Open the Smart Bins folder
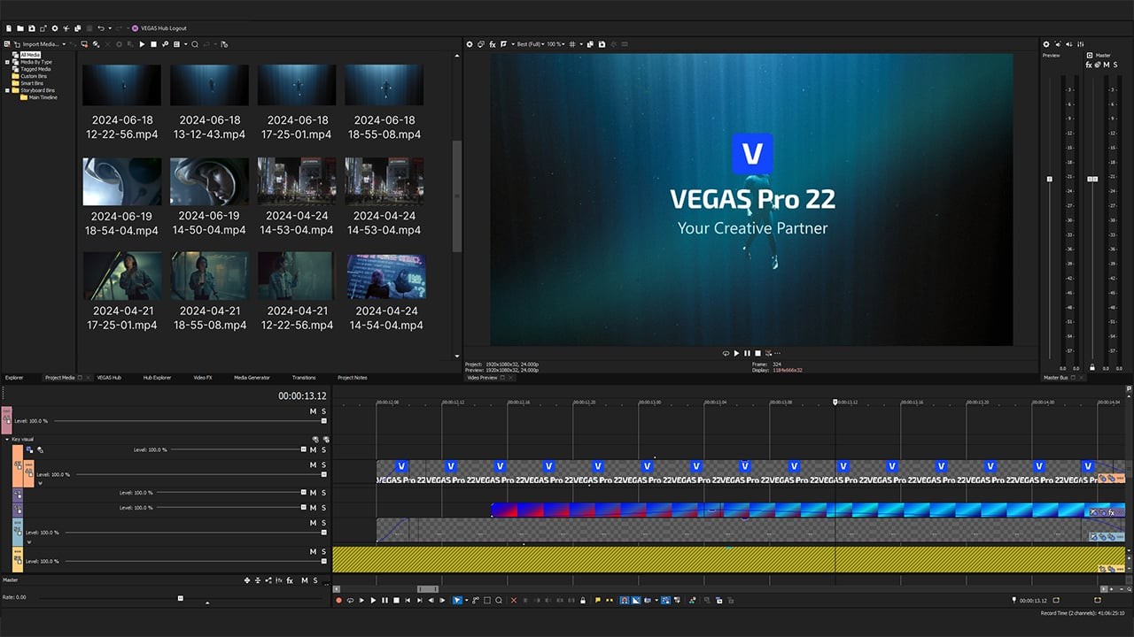 (x=32, y=83)
